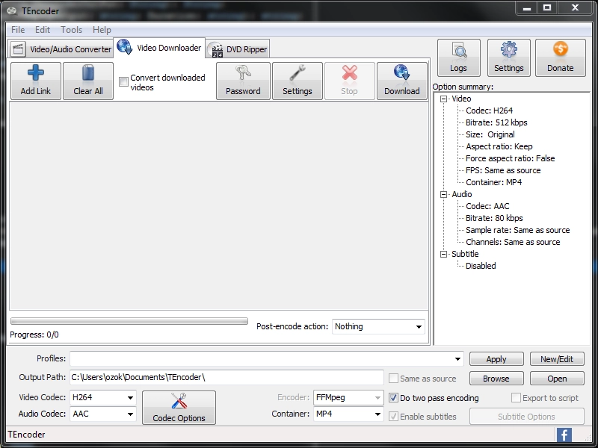Open Codec Options tools icon
Screen dimensions: 598x448
[x=179, y=407]
